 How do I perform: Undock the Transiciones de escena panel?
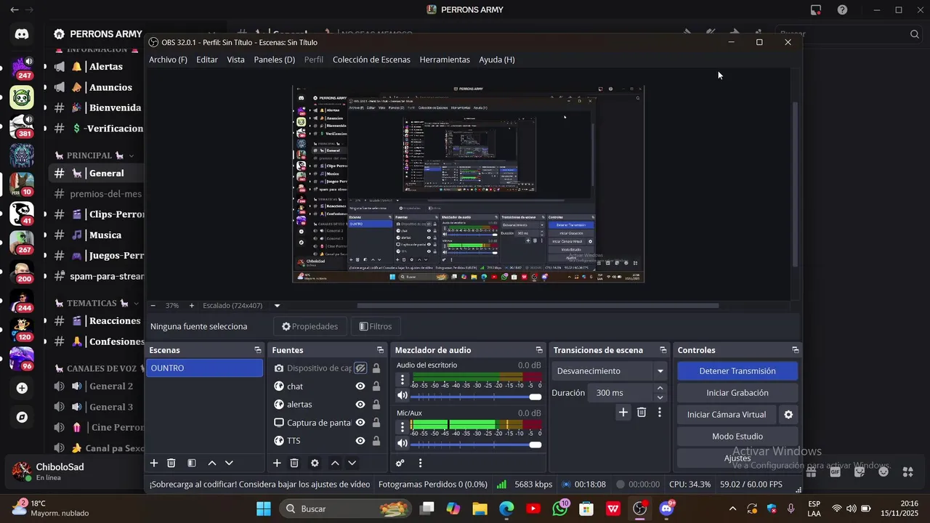pyautogui.click(x=663, y=350)
